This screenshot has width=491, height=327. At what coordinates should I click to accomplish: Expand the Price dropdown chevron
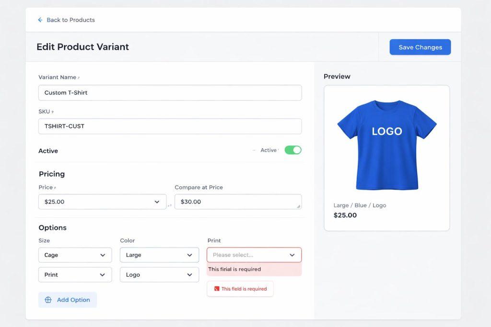click(157, 202)
